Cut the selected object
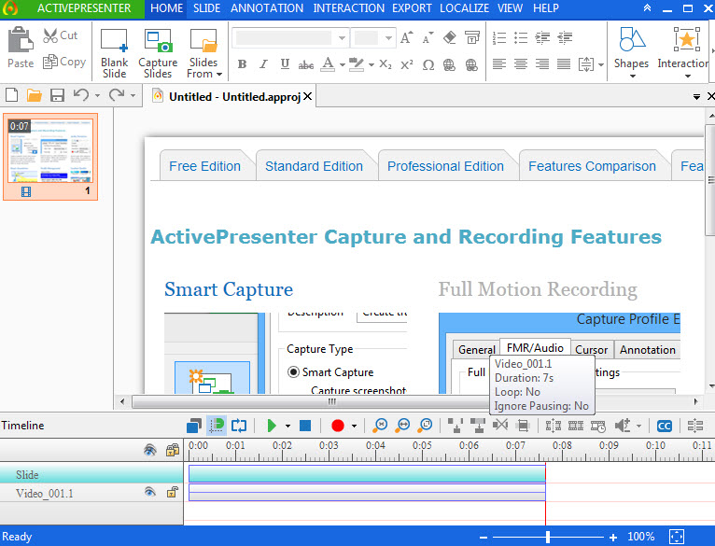 [x=60, y=35]
